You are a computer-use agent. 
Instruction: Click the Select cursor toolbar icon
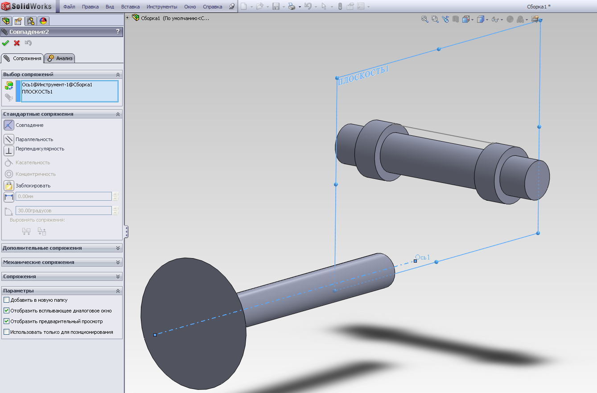click(324, 7)
